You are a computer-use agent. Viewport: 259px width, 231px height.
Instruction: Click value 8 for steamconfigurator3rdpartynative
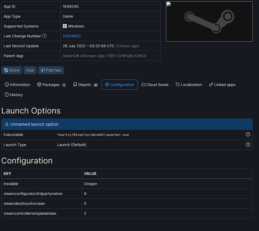point(85,194)
